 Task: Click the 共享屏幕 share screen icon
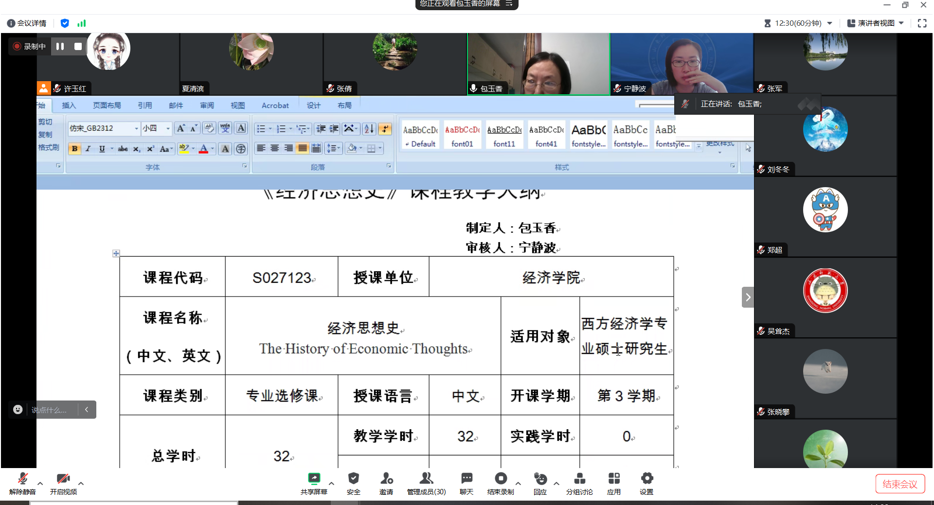(x=314, y=479)
